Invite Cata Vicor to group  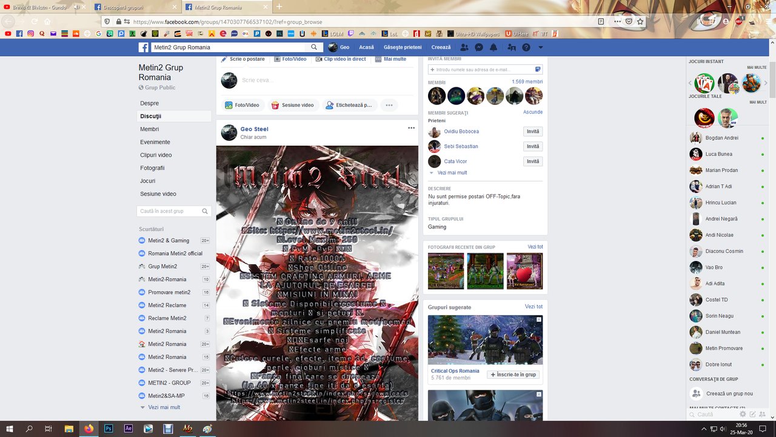click(533, 161)
